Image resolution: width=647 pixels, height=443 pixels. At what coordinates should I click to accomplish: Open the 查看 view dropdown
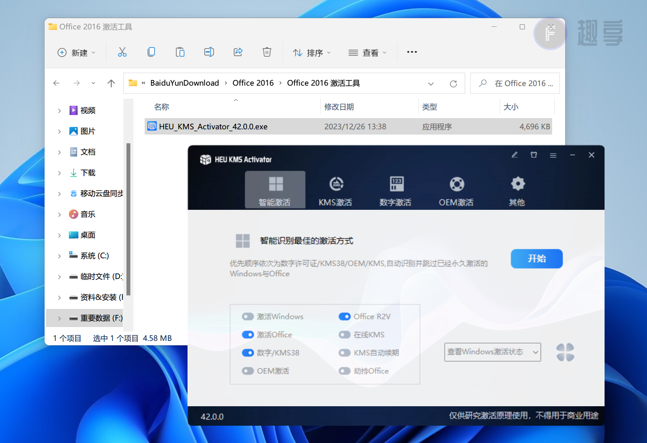pyautogui.click(x=367, y=52)
